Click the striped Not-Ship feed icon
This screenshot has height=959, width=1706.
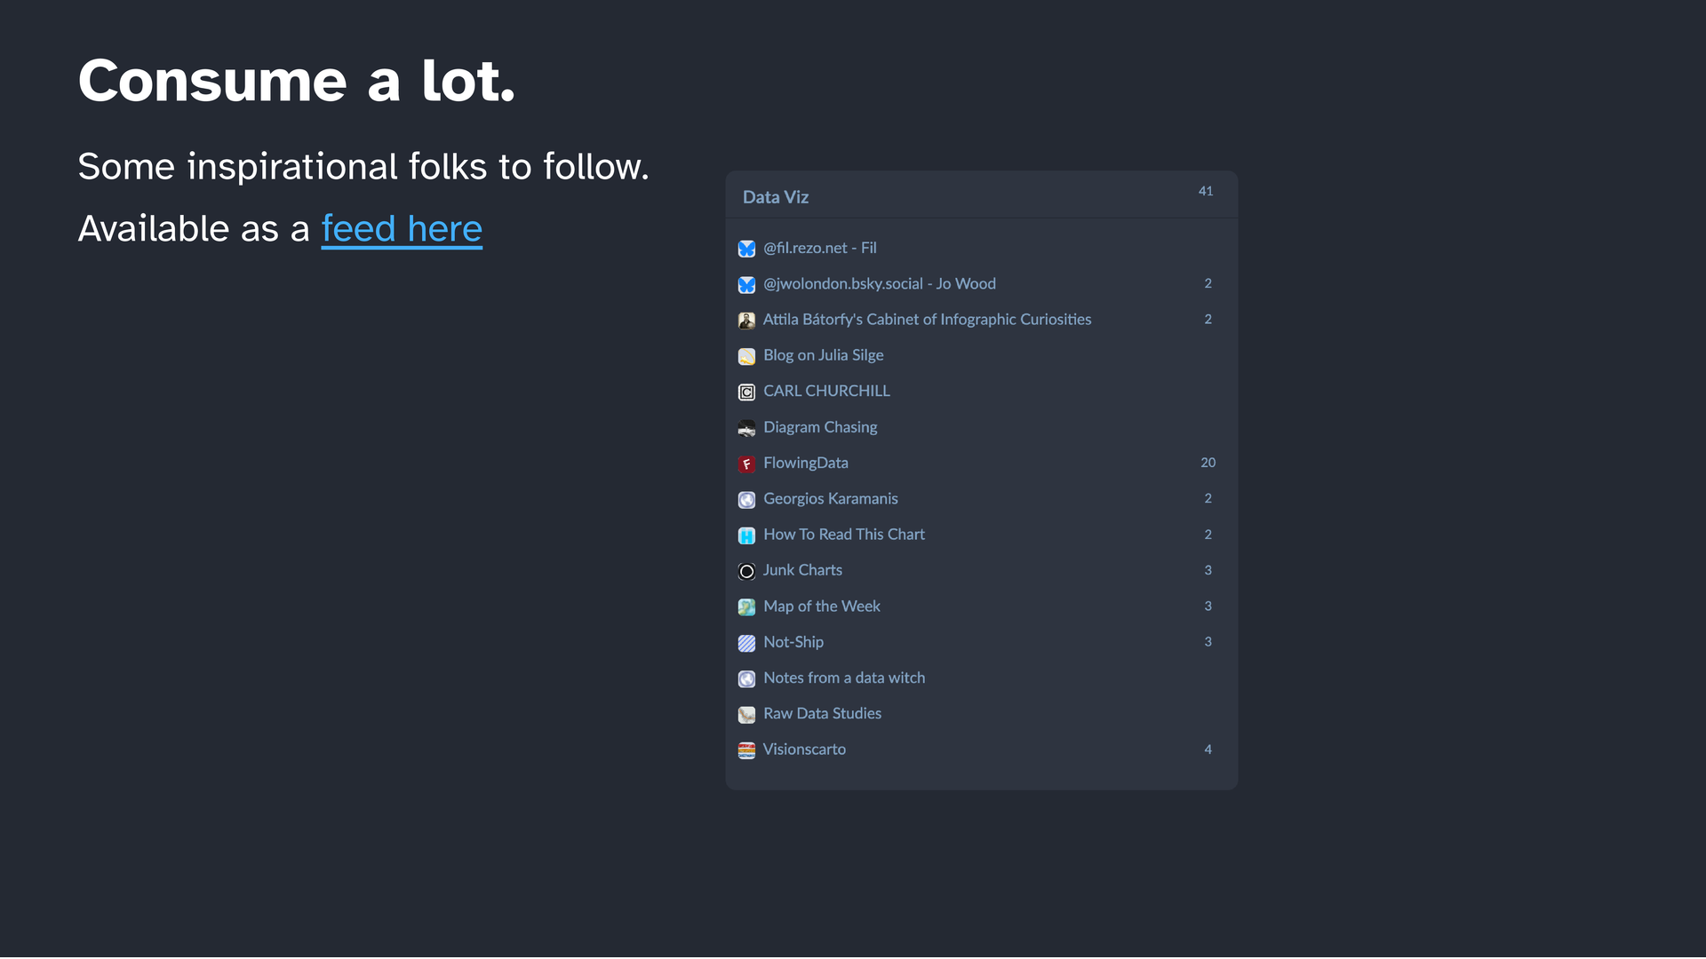pos(746,643)
